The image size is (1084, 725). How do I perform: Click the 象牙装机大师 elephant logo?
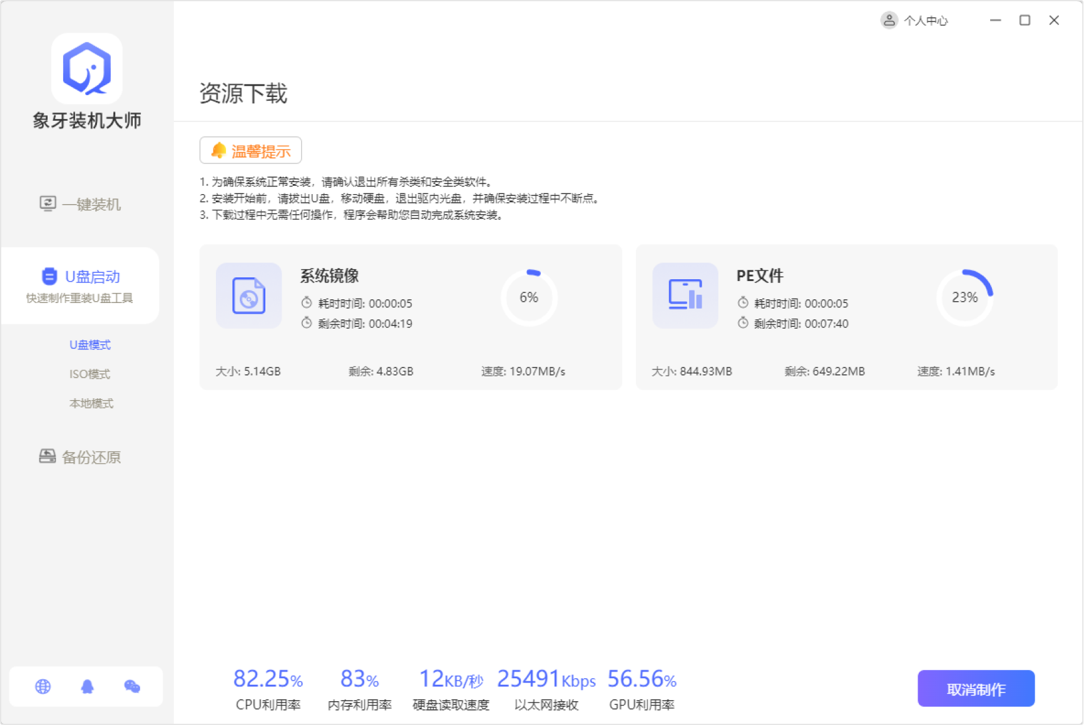86,68
